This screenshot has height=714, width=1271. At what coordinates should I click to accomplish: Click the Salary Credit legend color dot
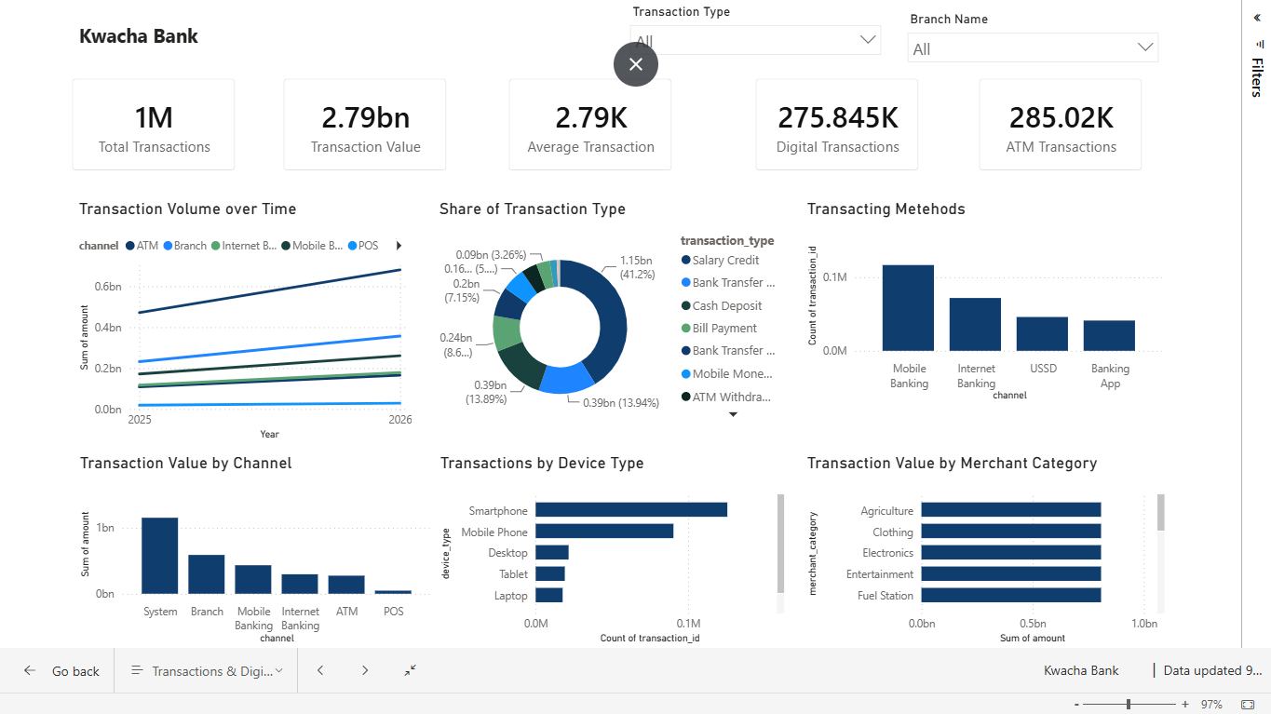tap(686, 261)
